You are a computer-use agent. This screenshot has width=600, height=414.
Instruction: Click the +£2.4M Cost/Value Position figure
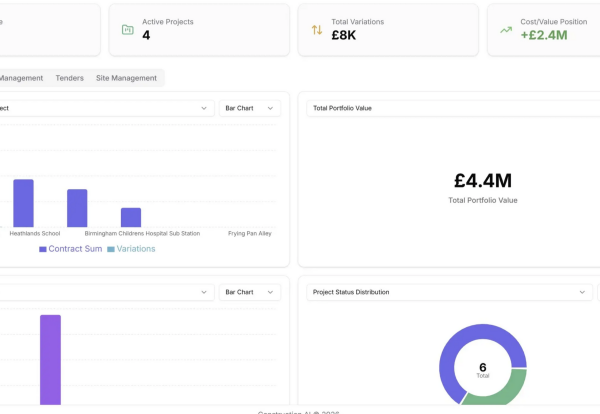[544, 35]
